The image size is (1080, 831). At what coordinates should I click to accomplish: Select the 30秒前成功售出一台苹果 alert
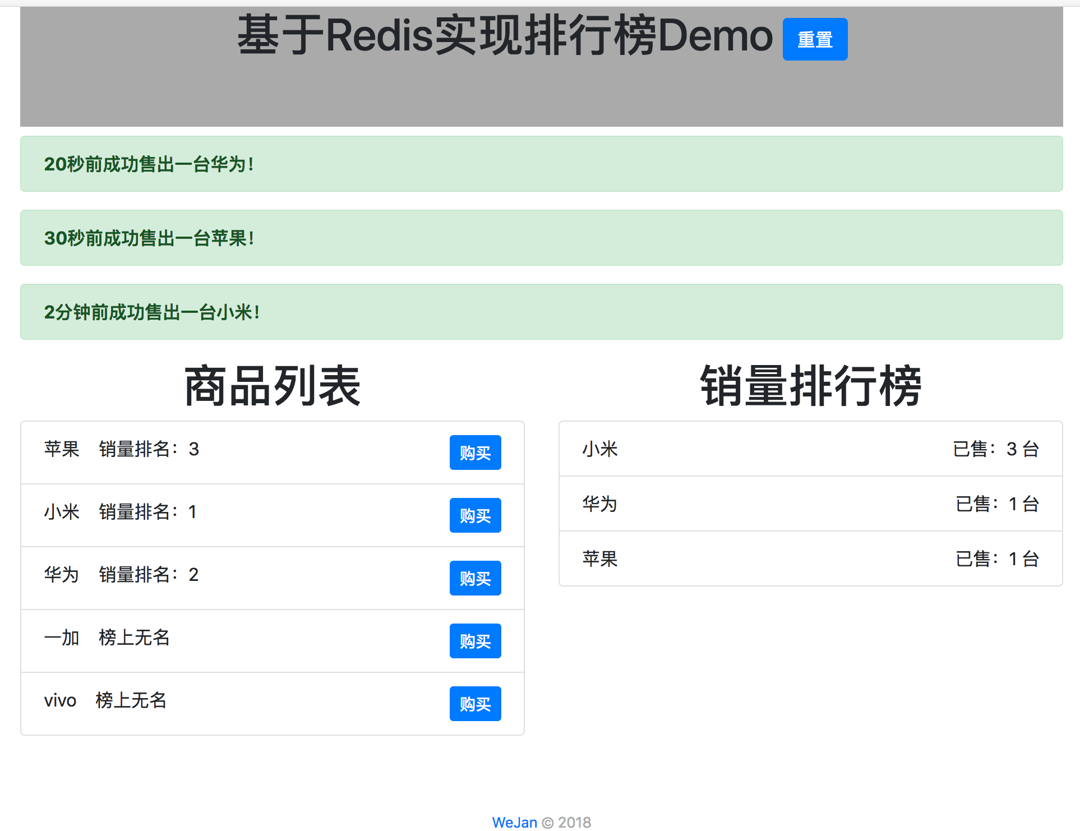click(x=541, y=238)
